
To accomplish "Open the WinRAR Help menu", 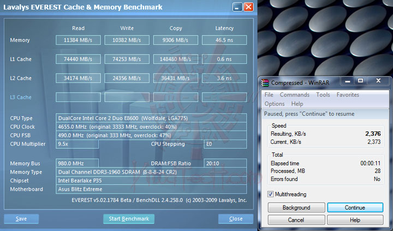I will pos(297,104).
